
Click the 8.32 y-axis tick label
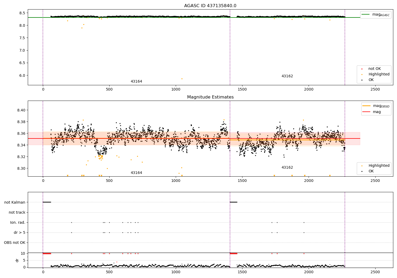coord(21,157)
